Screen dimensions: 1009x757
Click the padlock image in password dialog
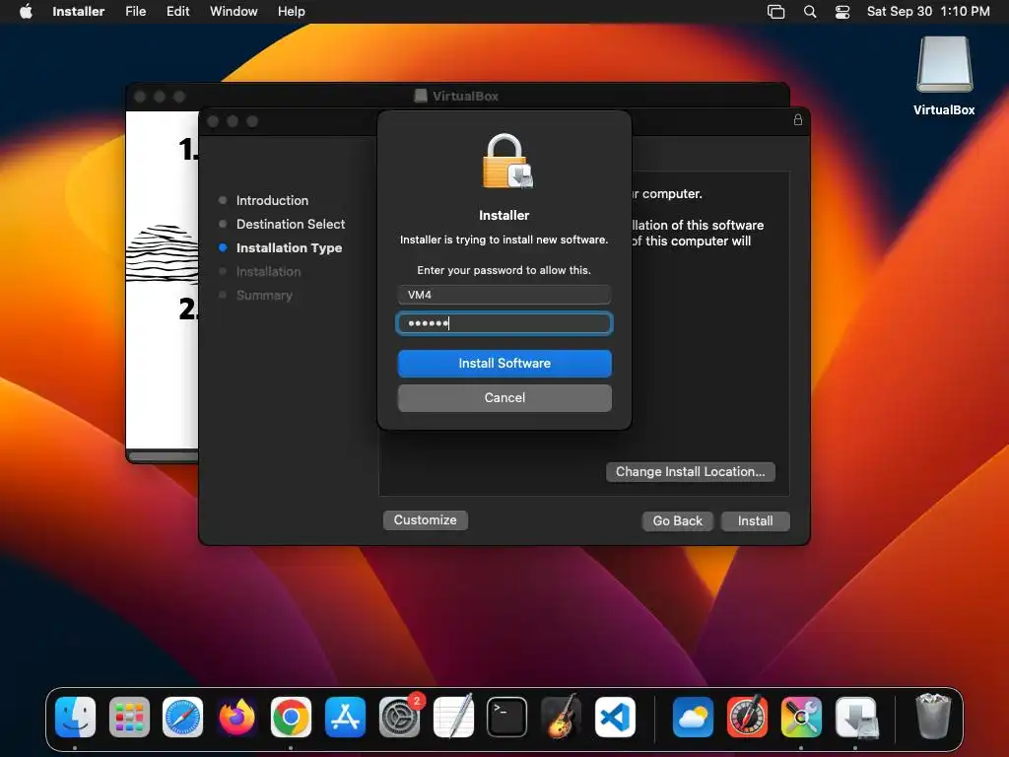[507, 161]
